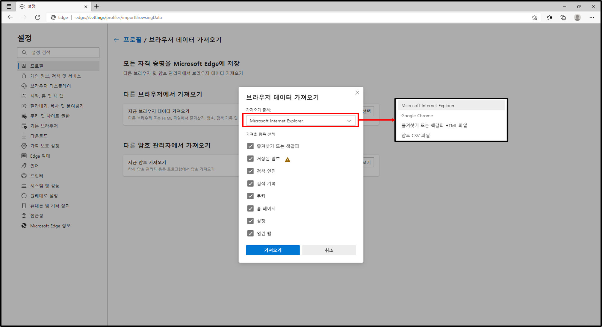Open the favorites list icon
The image size is (602, 327).
[x=549, y=17]
